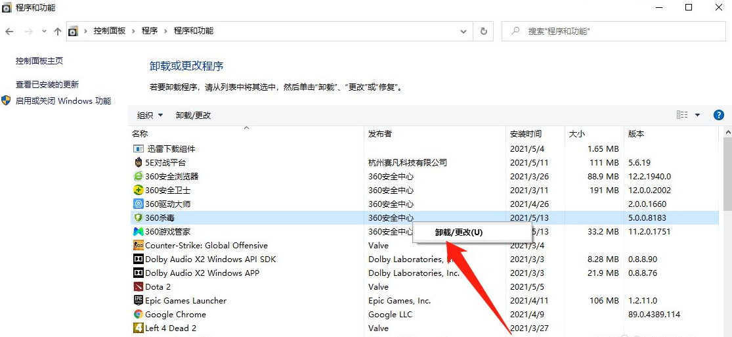732x337 pixels.
Task: Click the control panel icon in address bar
Action: [x=73, y=32]
